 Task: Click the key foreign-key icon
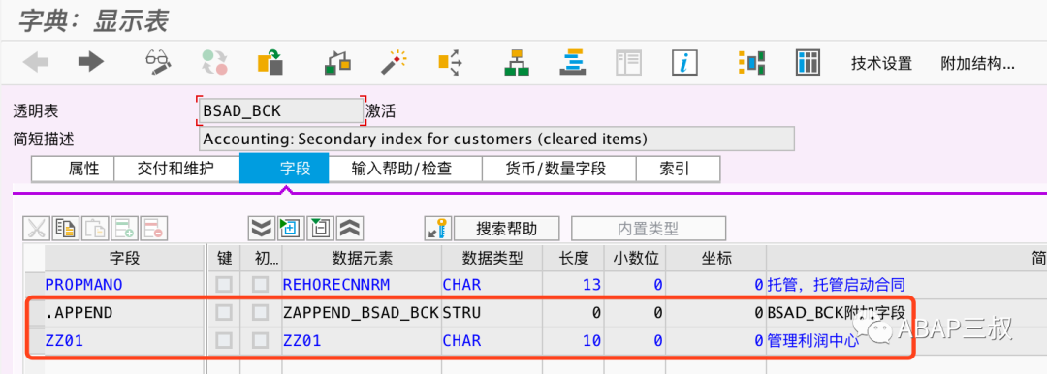439,229
